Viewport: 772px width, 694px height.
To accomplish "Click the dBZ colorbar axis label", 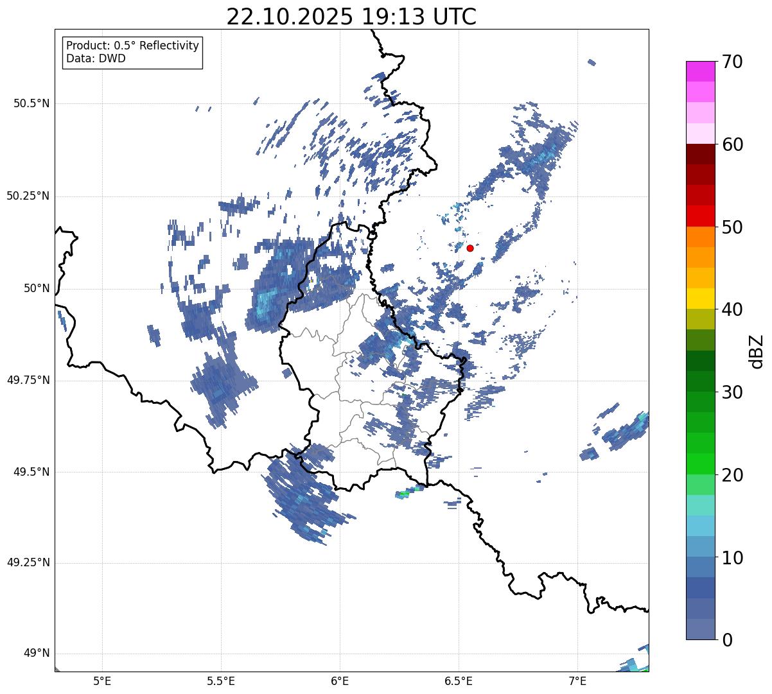I will (757, 351).
